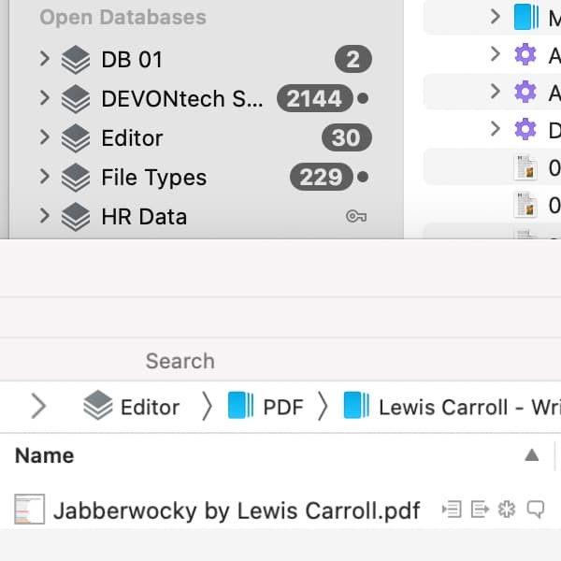Click the annotation speech bubble icon on Jabberwocky row
This screenshot has width=561, height=561.
(536, 510)
